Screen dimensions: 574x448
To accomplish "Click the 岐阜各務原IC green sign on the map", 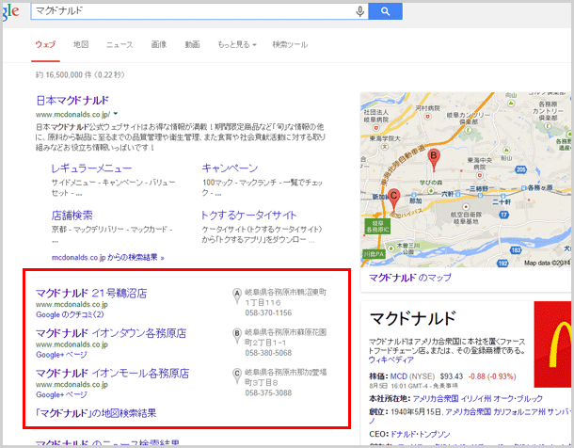I will coord(377,226).
